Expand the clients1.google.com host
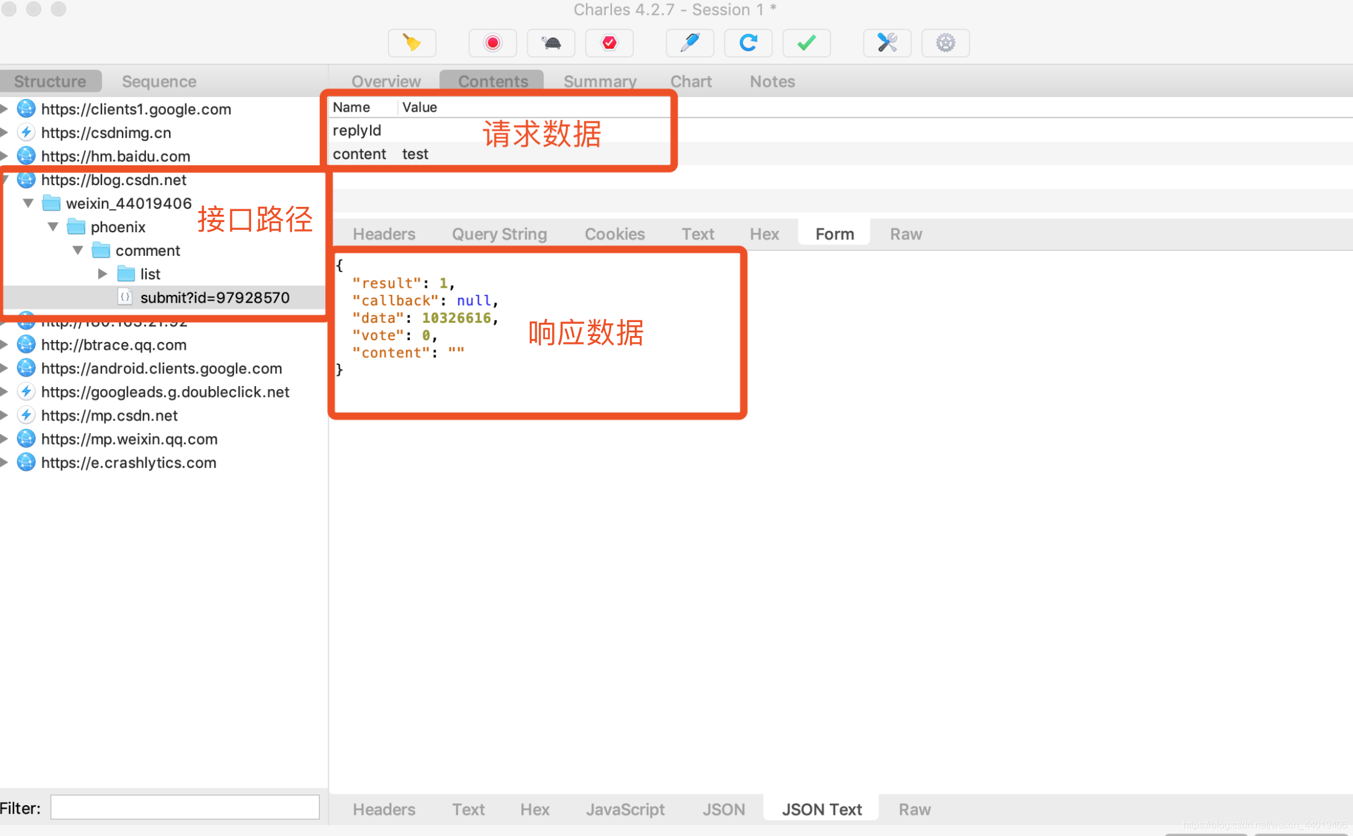This screenshot has height=836, width=1353. 4,109
